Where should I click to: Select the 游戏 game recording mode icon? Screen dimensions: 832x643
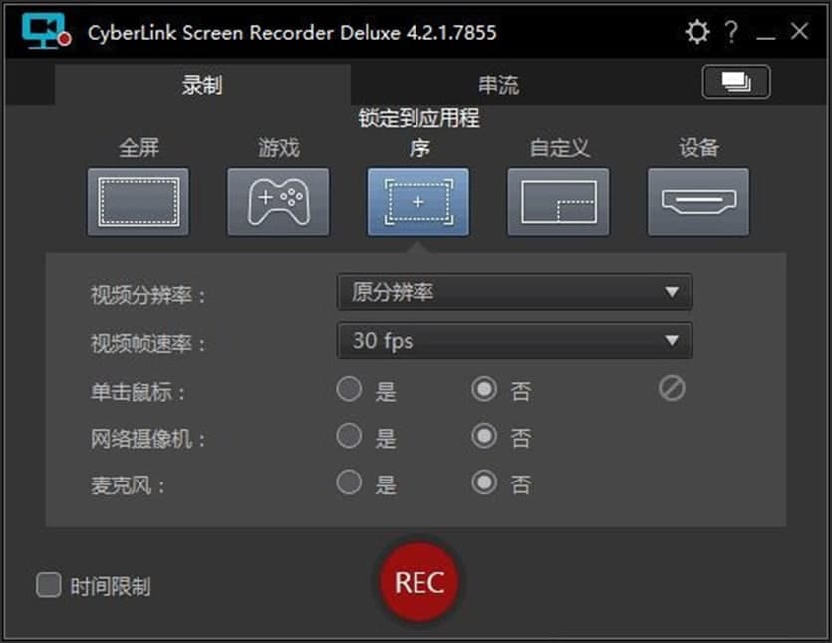(x=278, y=201)
